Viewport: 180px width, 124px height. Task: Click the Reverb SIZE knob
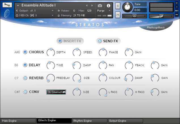pos(77,78)
